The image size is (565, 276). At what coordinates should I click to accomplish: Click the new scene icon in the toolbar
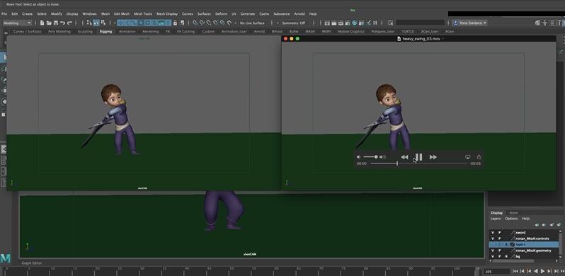point(42,23)
